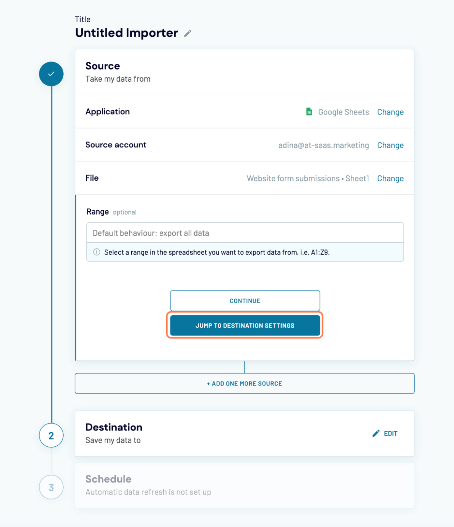Click the Destination edit pencil icon

pos(376,433)
